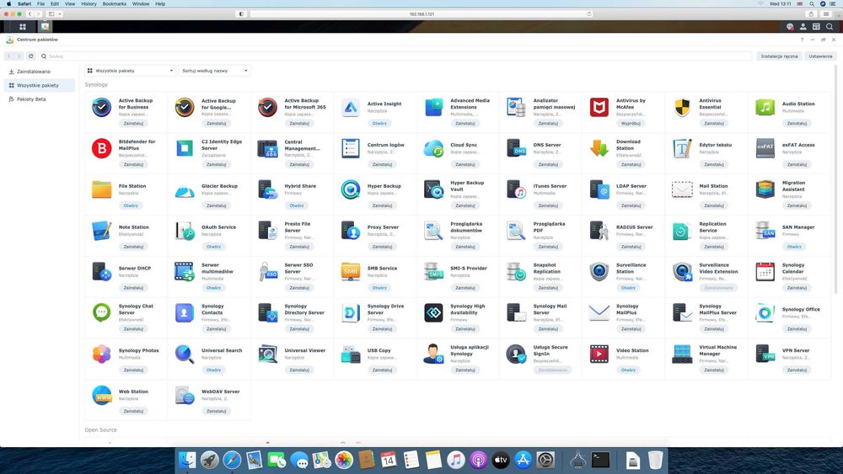Open the Mail Station envelope icon

point(682,189)
